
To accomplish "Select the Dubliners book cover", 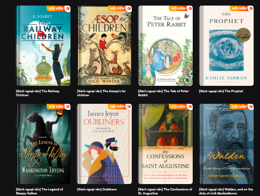I will 104,144.
